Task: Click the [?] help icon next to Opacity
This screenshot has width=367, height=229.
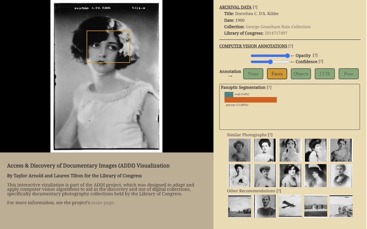Action: pos(315,55)
